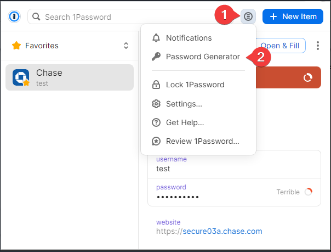
Task: Click the Chase logo item icon
Action: (21, 77)
